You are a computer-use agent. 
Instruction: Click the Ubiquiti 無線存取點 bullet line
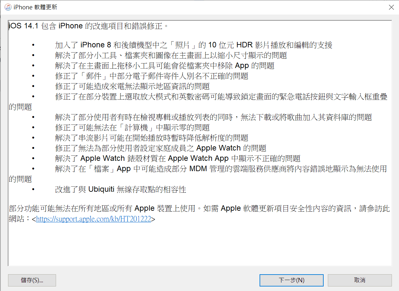point(121,189)
